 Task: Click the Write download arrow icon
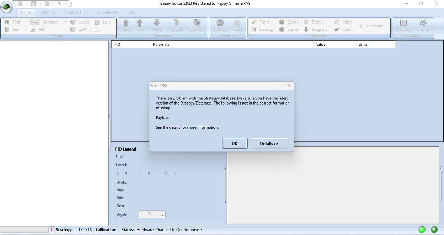click(x=157, y=23)
